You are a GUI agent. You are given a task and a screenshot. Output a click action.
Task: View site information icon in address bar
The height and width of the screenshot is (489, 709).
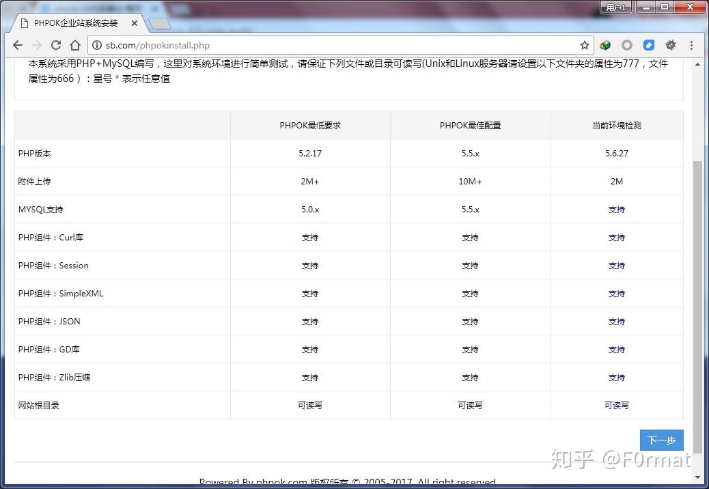[x=97, y=45]
